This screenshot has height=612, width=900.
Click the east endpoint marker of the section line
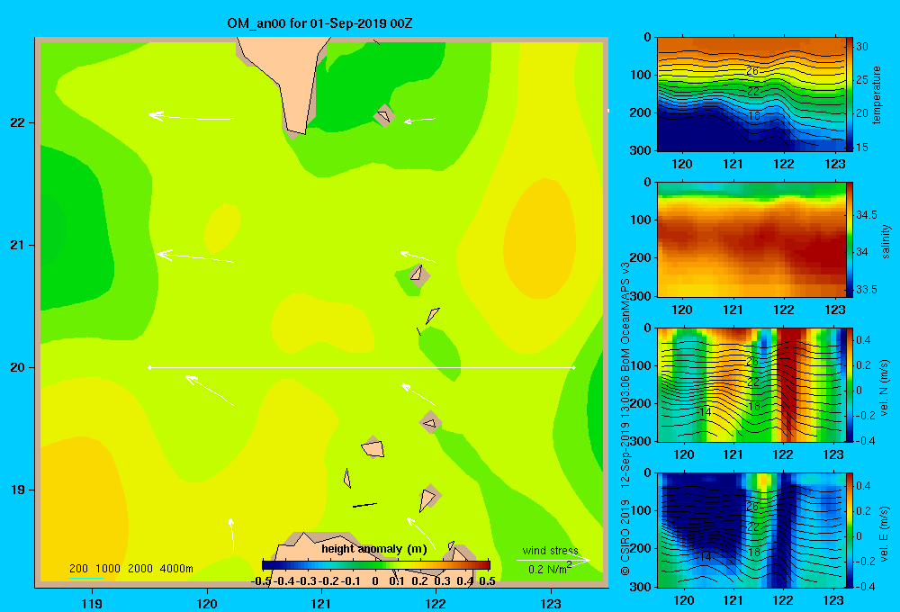coord(574,367)
